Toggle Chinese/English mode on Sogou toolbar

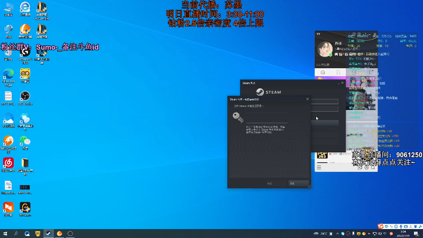click(387, 226)
